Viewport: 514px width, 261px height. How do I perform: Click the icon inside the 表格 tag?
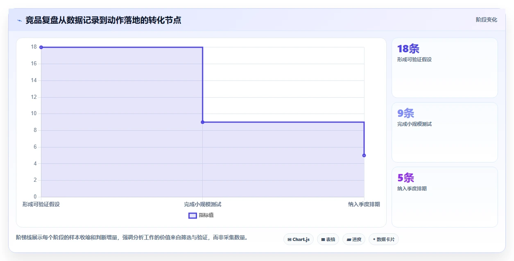coord(323,239)
